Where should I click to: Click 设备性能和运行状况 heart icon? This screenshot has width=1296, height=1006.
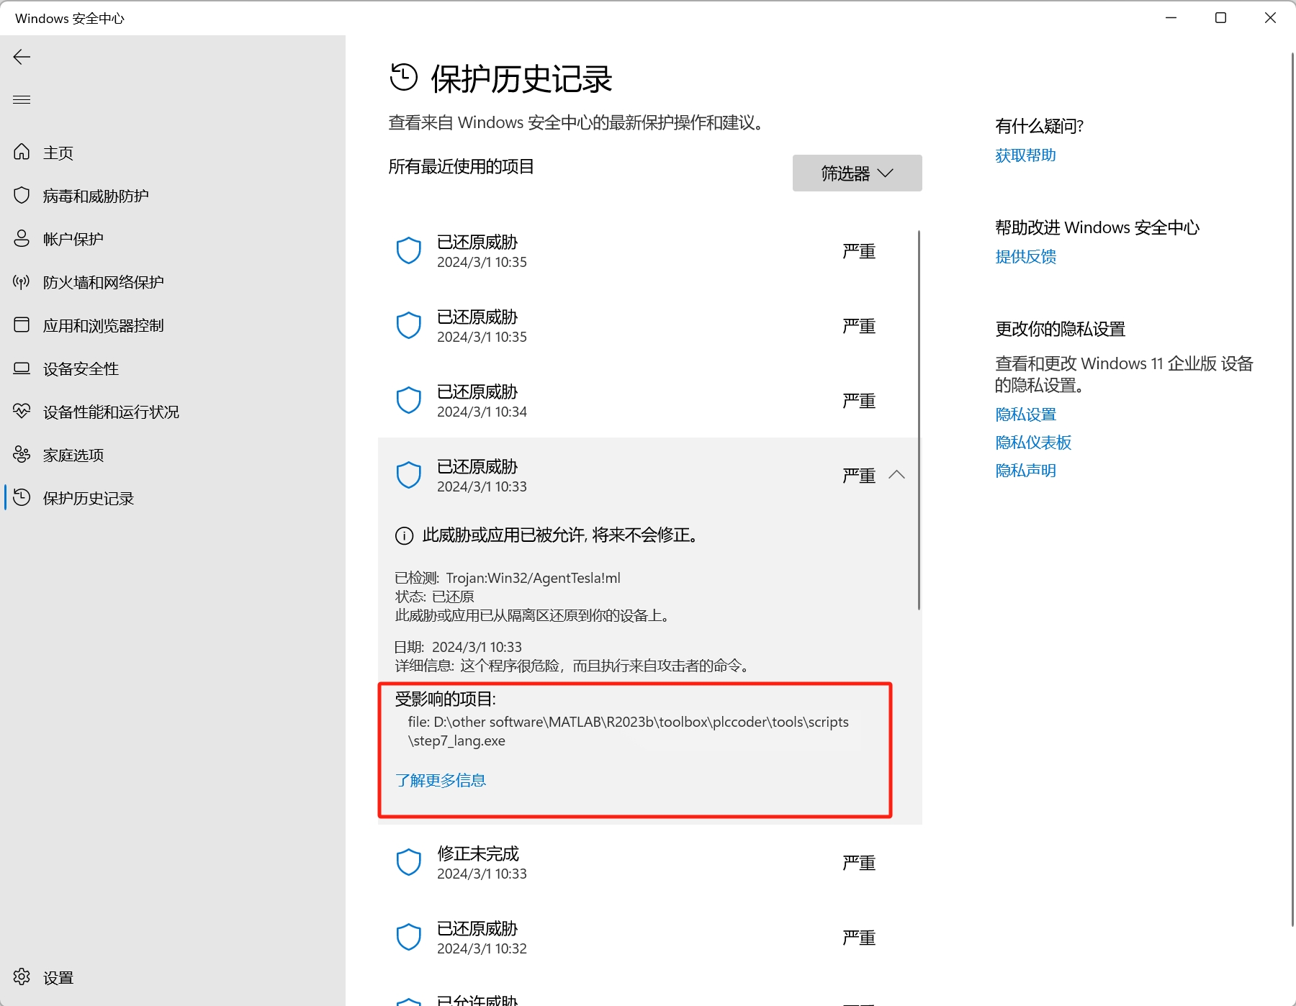pyautogui.click(x=22, y=411)
